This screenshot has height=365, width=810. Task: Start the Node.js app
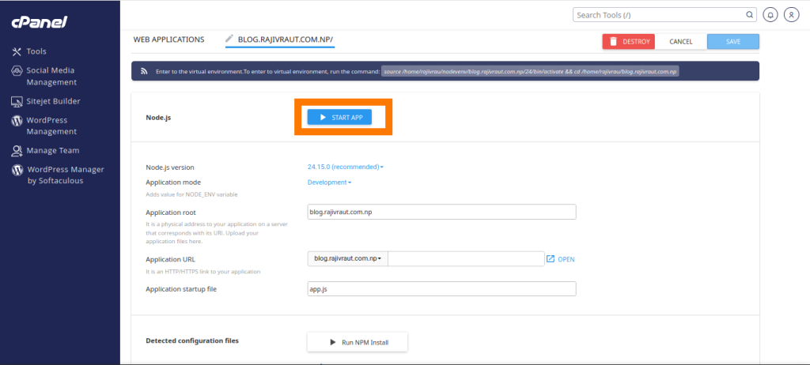pos(339,117)
